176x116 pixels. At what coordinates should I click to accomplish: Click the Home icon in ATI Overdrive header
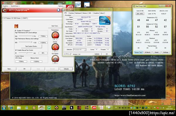point(58,10)
